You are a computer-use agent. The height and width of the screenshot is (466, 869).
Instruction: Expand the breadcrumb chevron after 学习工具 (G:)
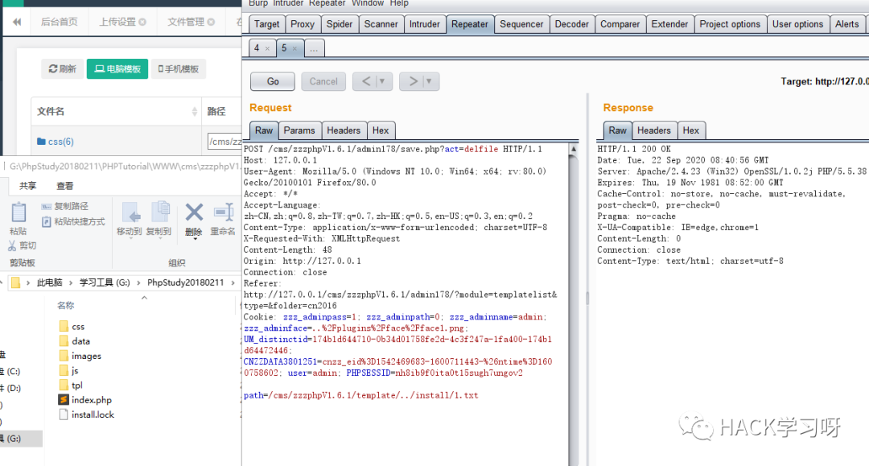(x=138, y=282)
